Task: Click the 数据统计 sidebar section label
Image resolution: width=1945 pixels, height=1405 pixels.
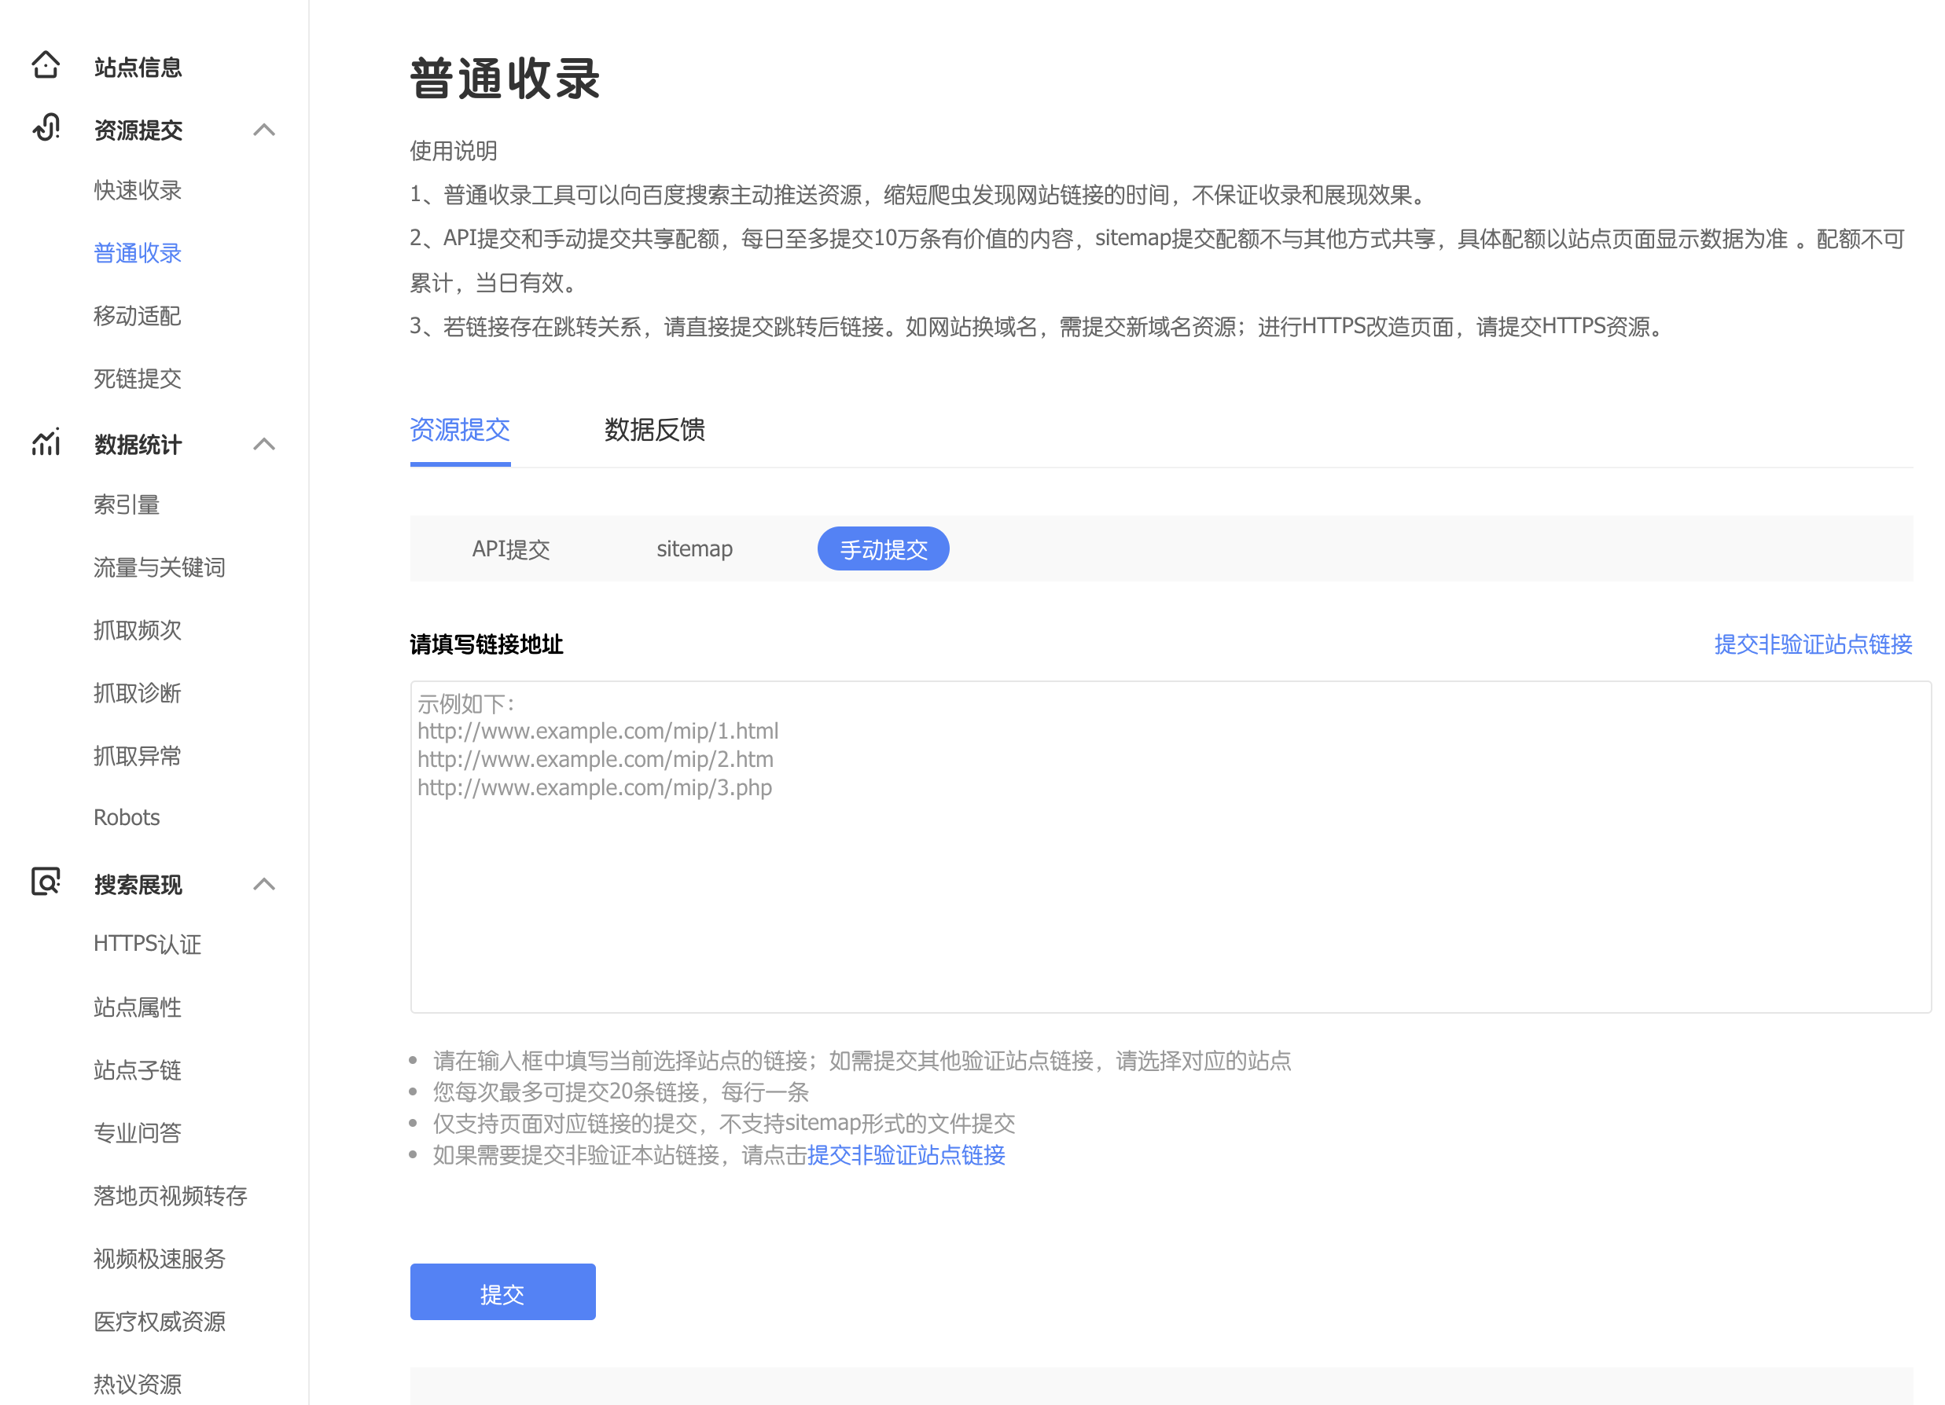Action: (138, 444)
